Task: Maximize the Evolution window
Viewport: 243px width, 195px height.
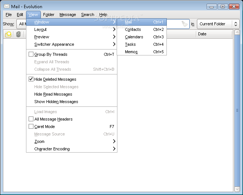Action: [223, 7]
